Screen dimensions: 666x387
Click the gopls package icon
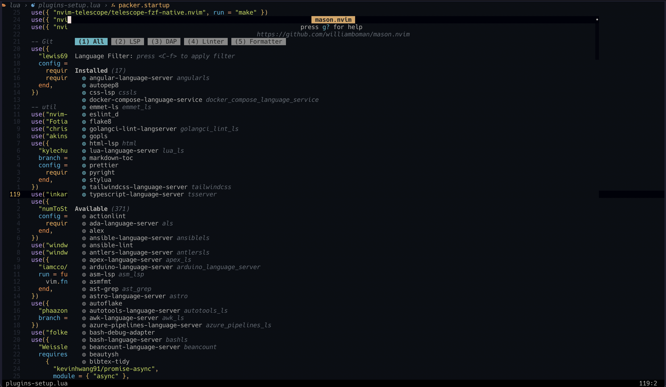click(84, 136)
